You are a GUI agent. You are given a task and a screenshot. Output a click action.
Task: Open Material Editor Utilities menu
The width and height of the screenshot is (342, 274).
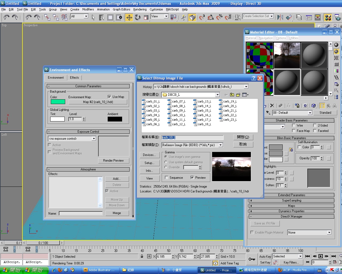pos(294,38)
